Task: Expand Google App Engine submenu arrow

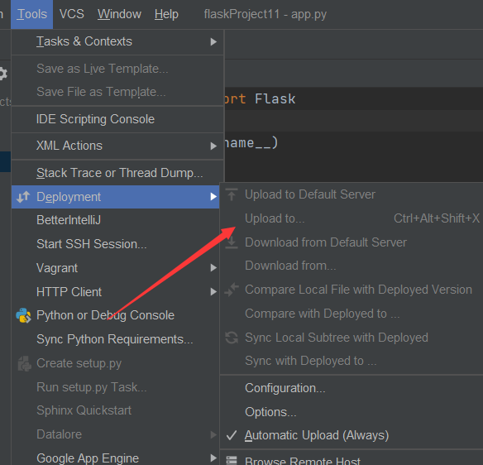Action: [213, 458]
